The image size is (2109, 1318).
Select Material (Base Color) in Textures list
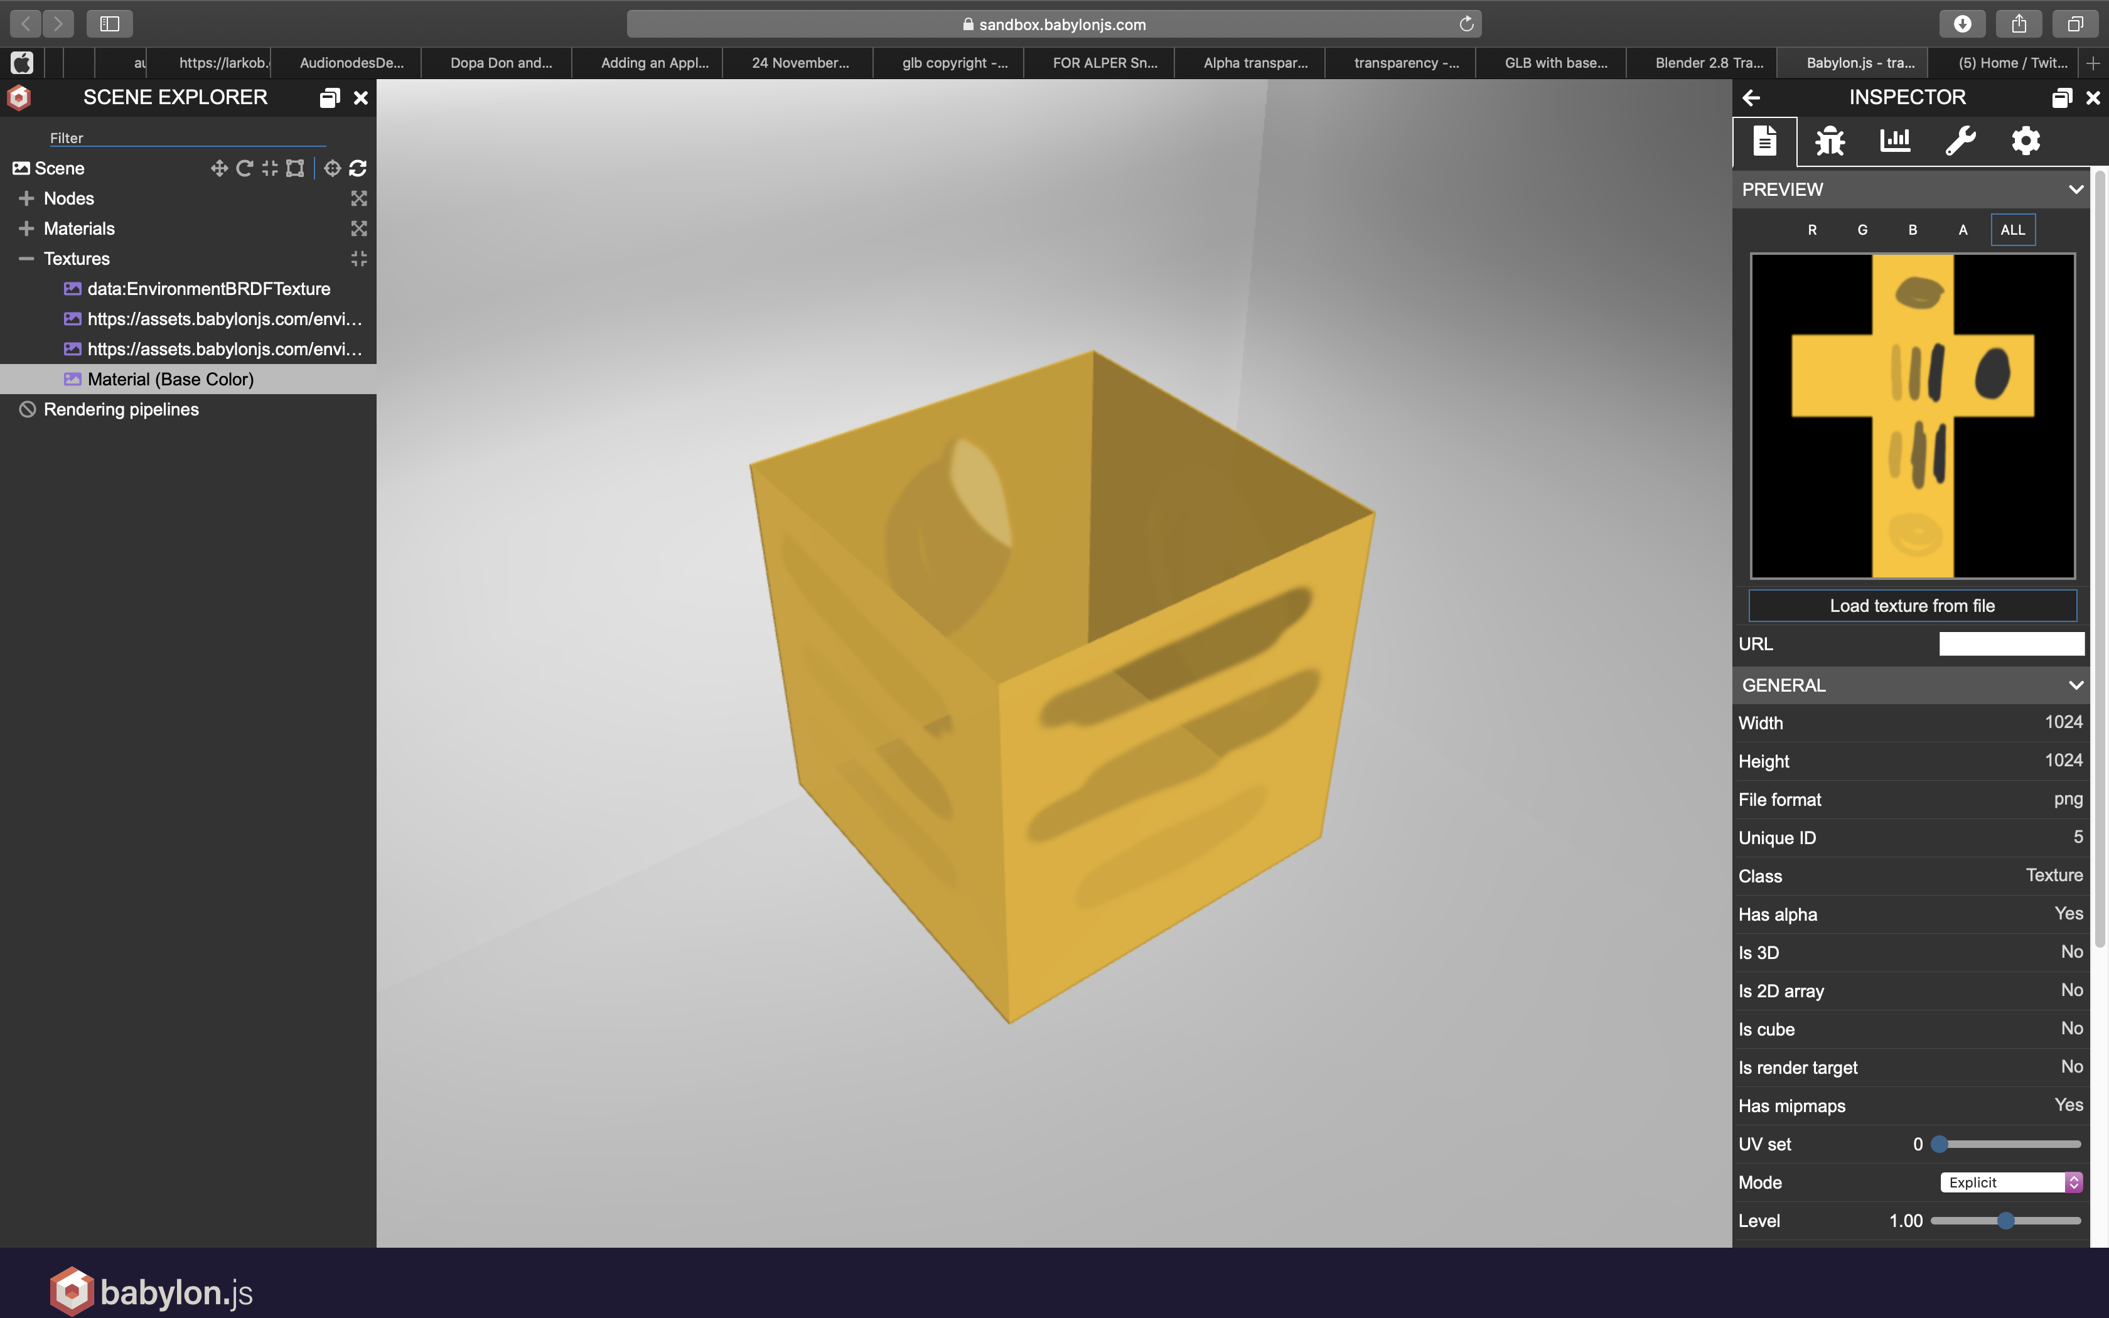coord(171,378)
